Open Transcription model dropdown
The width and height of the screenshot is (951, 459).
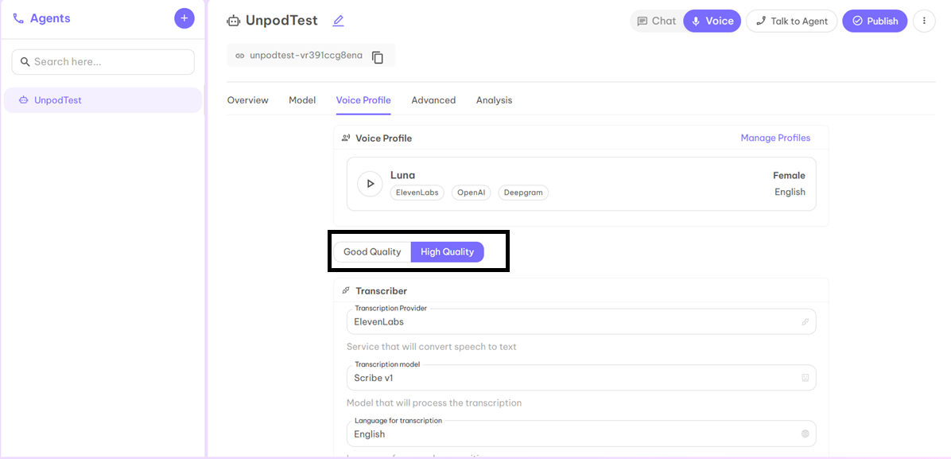581,378
